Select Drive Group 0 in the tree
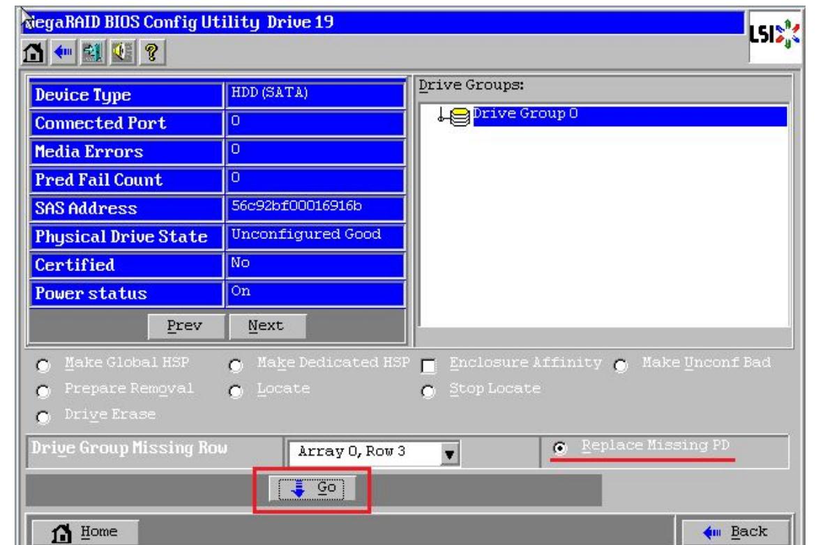 [630, 116]
